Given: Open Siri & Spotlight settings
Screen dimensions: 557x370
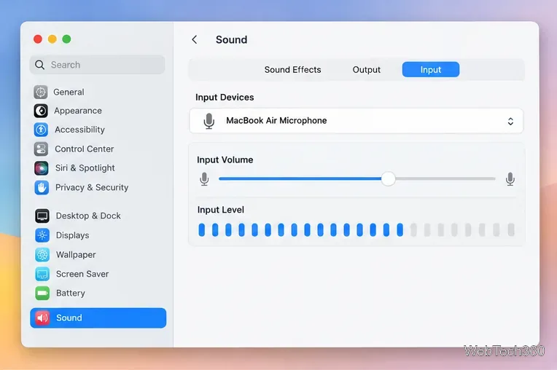Looking at the screenshot, I should coord(85,168).
